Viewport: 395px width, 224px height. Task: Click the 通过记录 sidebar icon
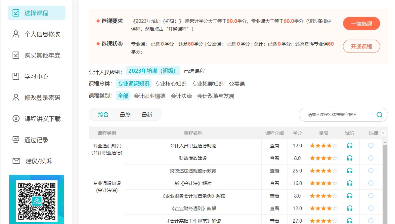(15, 140)
